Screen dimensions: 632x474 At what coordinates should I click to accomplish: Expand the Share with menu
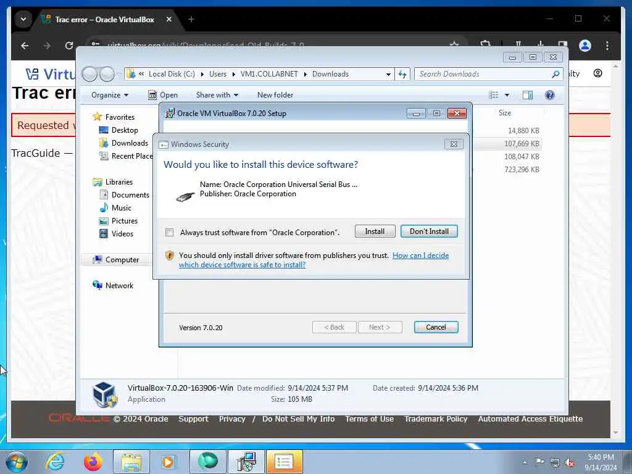[x=217, y=95]
